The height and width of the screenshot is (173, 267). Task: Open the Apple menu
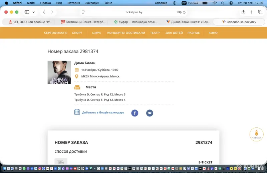point(6,3)
